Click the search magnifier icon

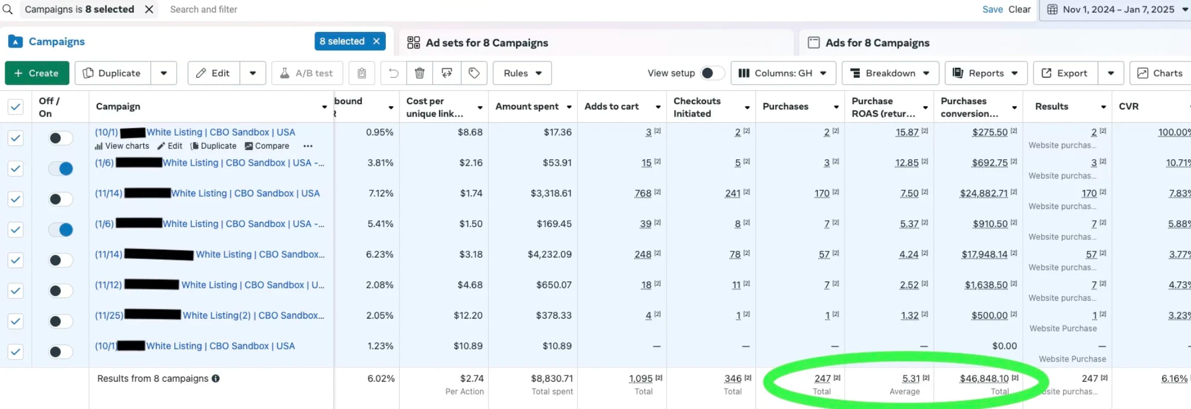[x=8, y=9]
